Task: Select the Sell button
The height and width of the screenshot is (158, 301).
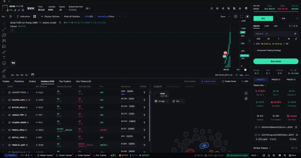Action: [x=283, y=18]
